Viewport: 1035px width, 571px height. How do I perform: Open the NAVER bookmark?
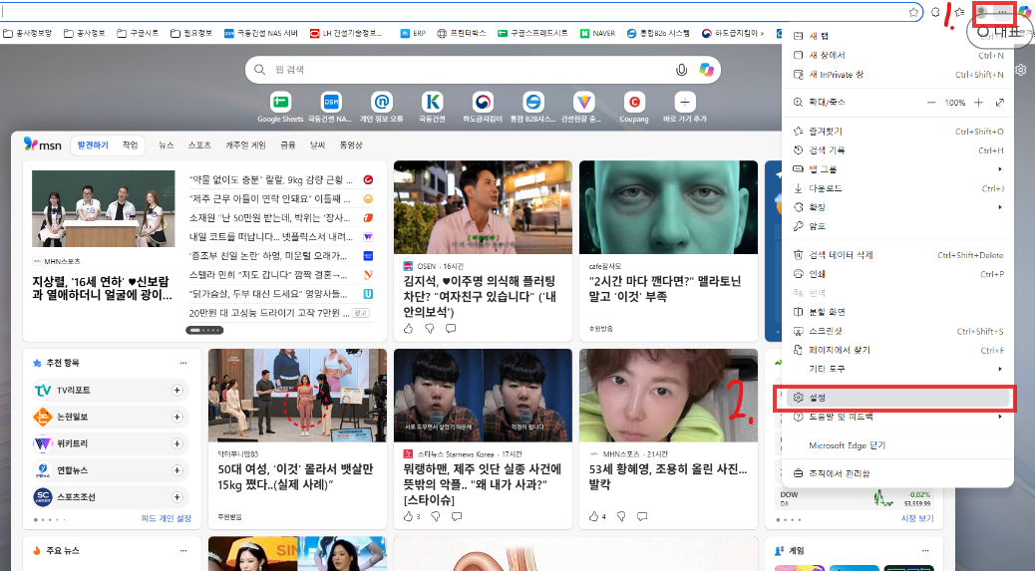click(x=597, y=33)
